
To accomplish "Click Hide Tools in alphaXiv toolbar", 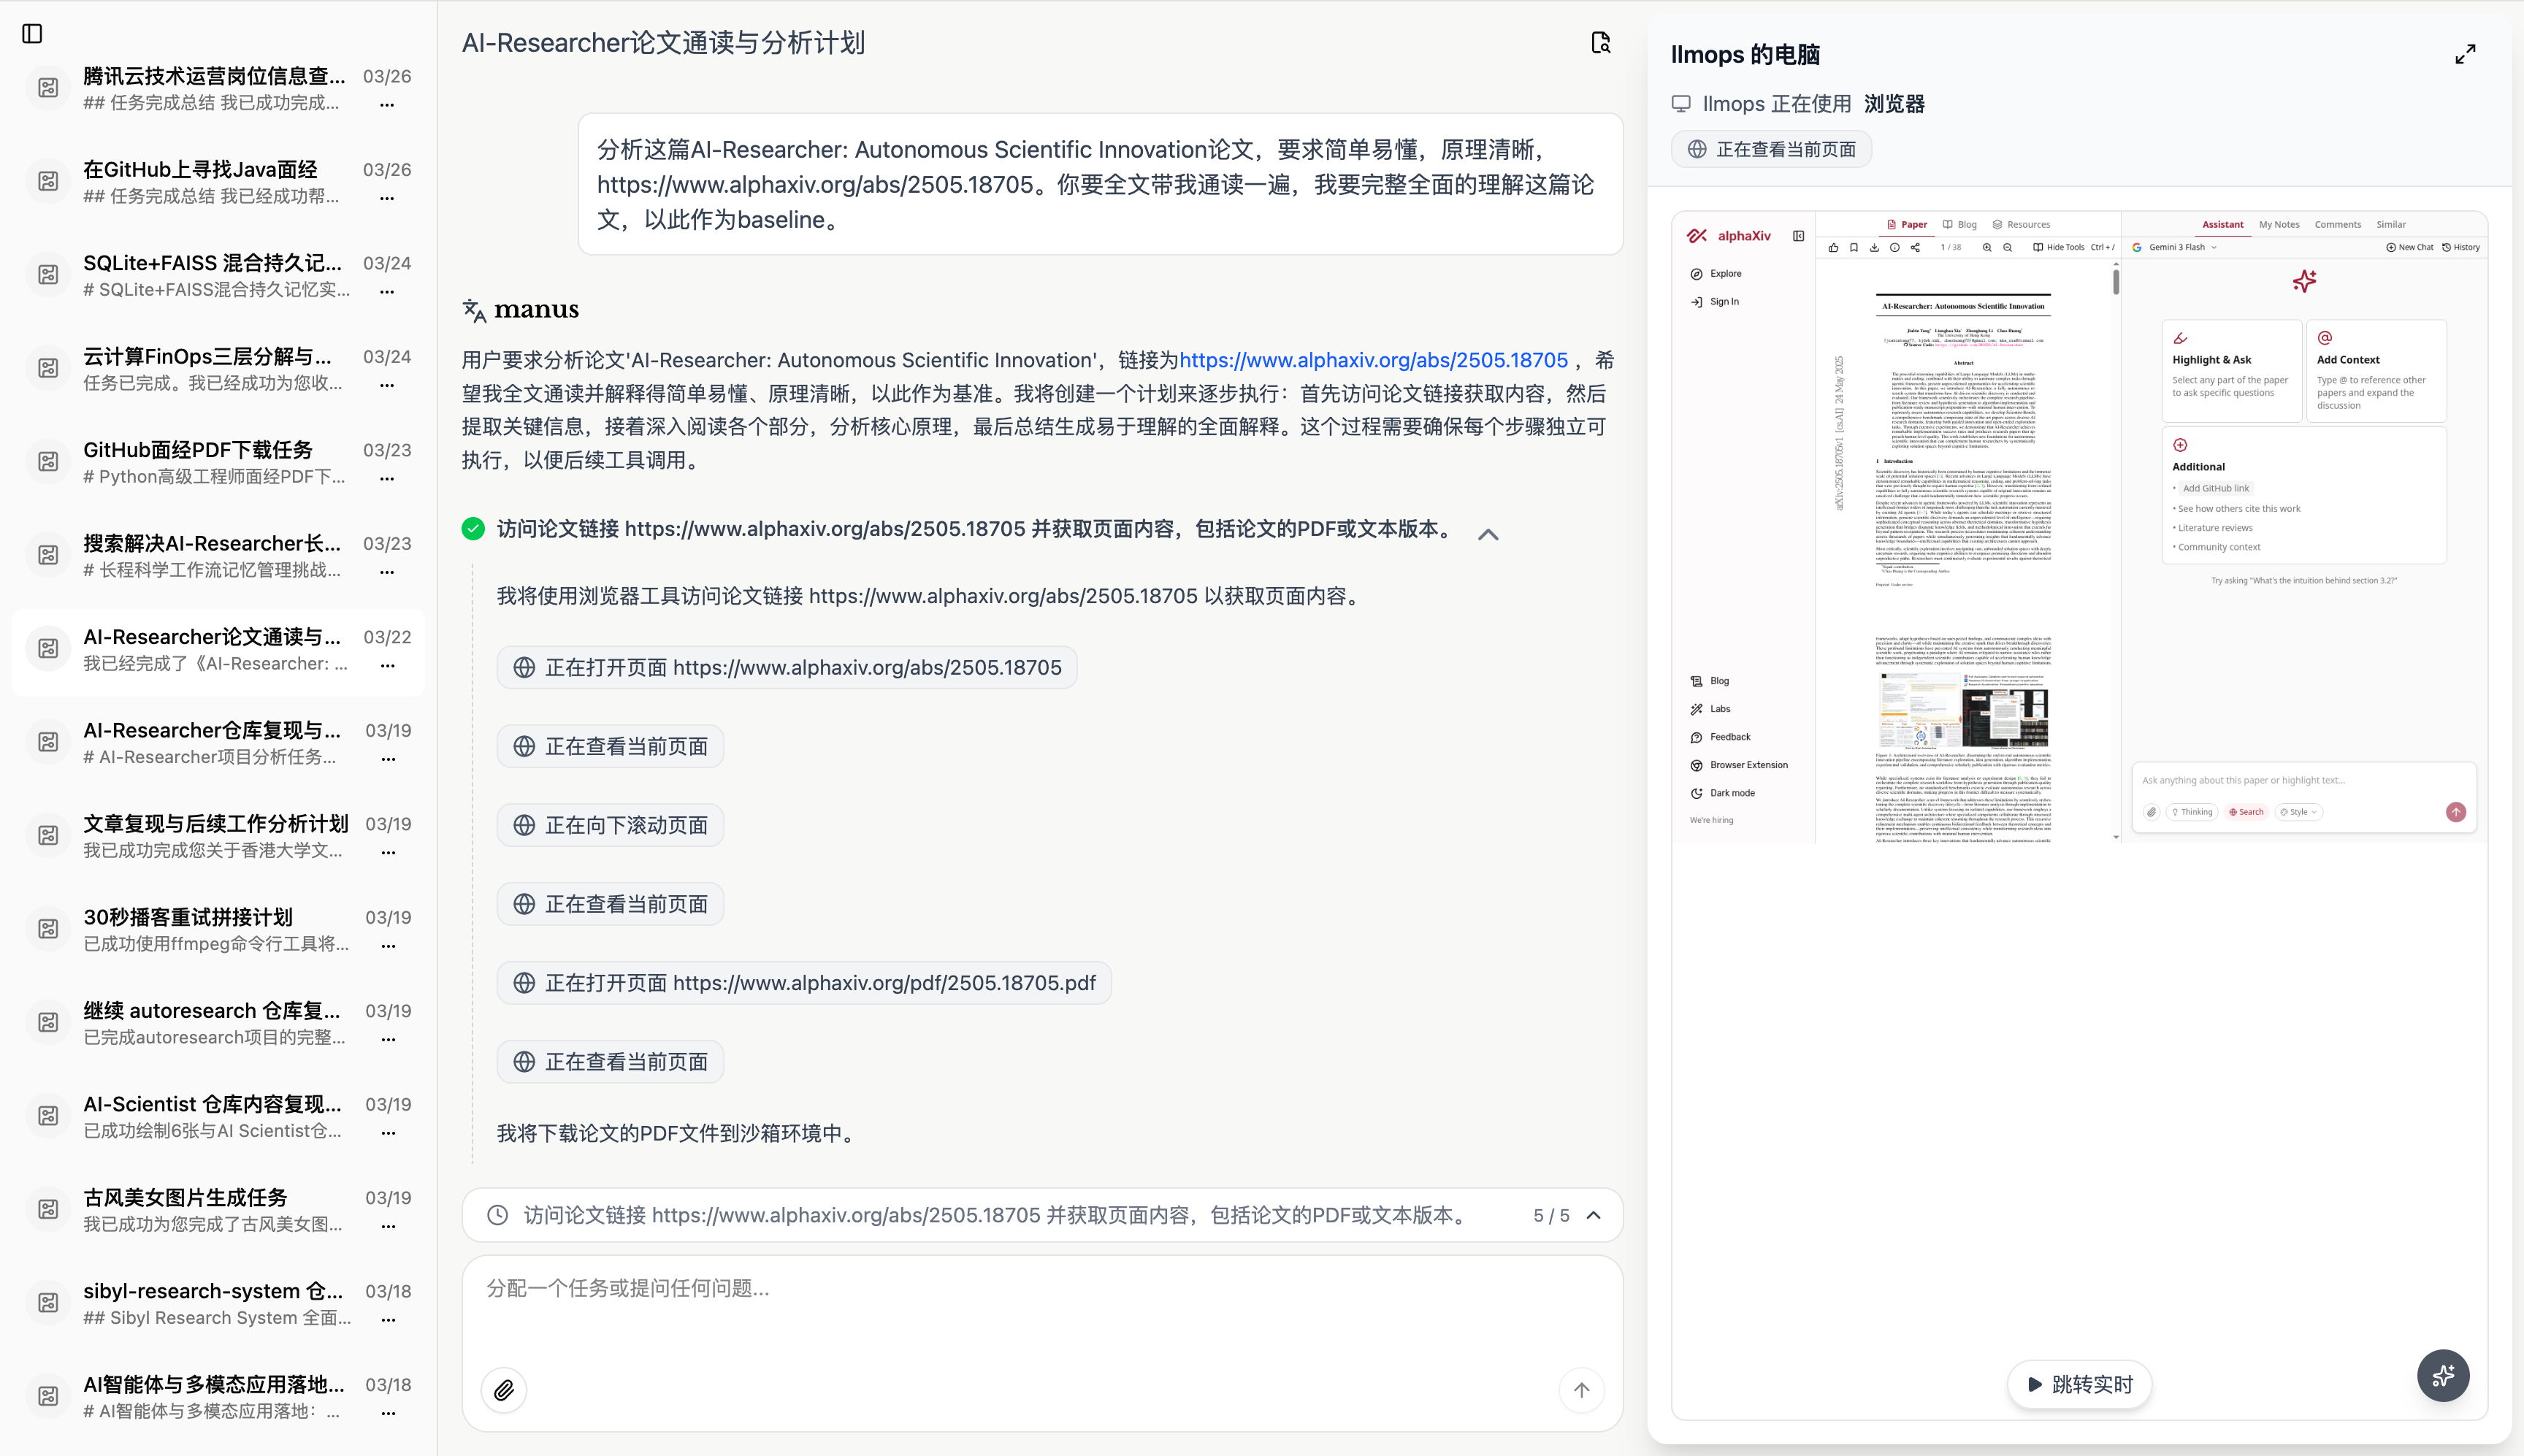I will 2058,247.
